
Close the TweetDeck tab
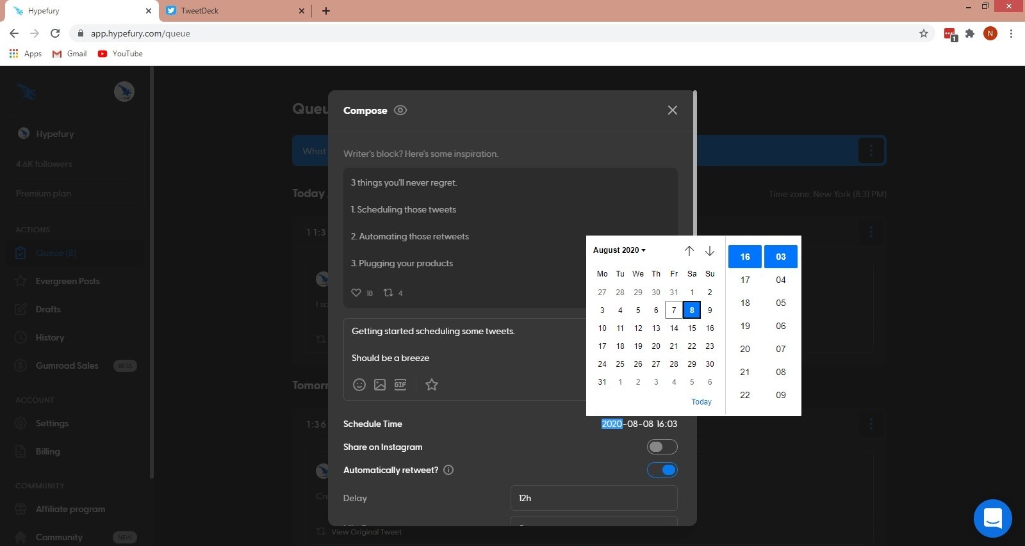tap(302, 11)
